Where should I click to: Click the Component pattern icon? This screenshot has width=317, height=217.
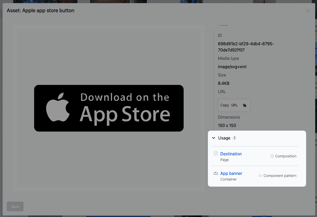(x=260, y=176)
